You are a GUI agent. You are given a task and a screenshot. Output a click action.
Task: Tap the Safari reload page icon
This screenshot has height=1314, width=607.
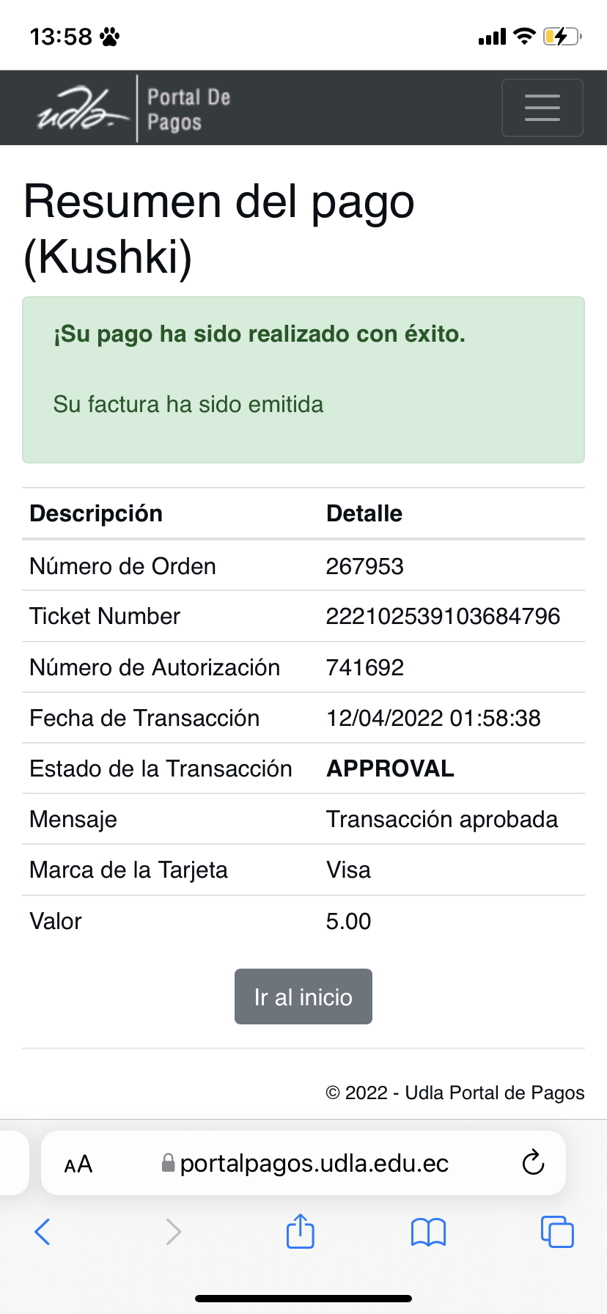pyautogui.click(x=533, y=1163)
